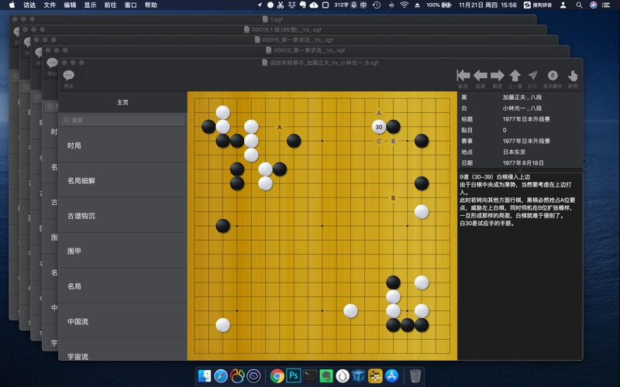Open Siri from the menu bar
The image size is (620, 387).
click(593, 5)
